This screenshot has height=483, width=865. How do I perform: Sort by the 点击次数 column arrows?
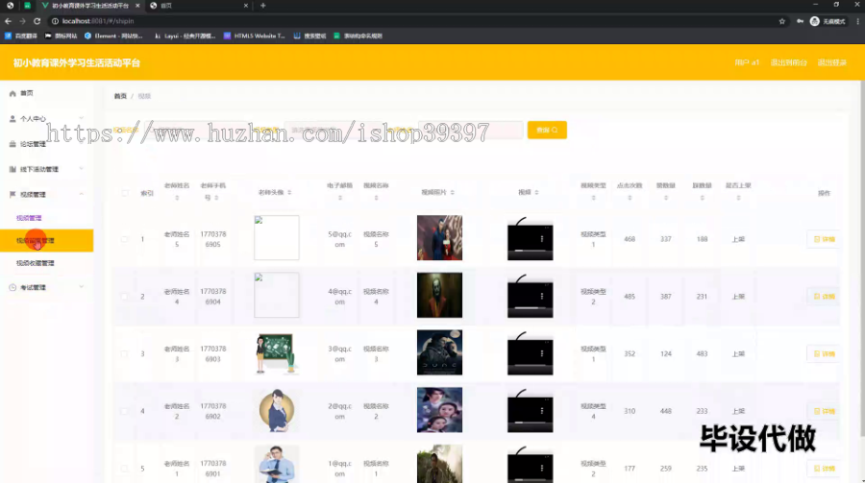tap(630, 198)
